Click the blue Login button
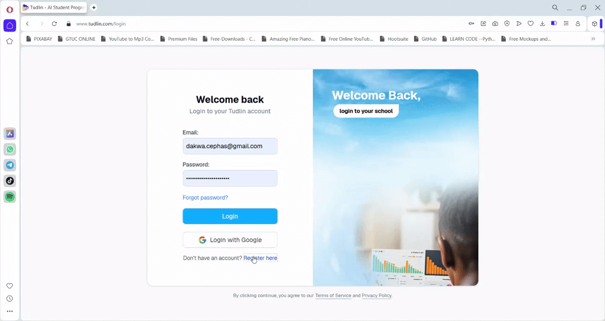The height and width of the screenshot is (321, 605). (x=230, y=216)
